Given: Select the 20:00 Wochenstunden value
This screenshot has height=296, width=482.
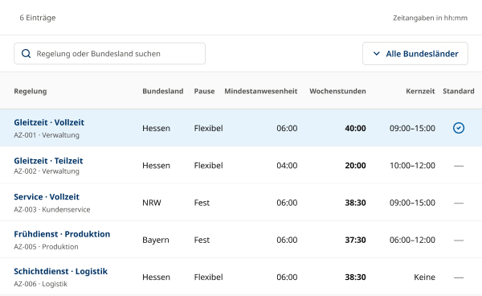Looking at the screenshot, I should [x=355, y=166].
